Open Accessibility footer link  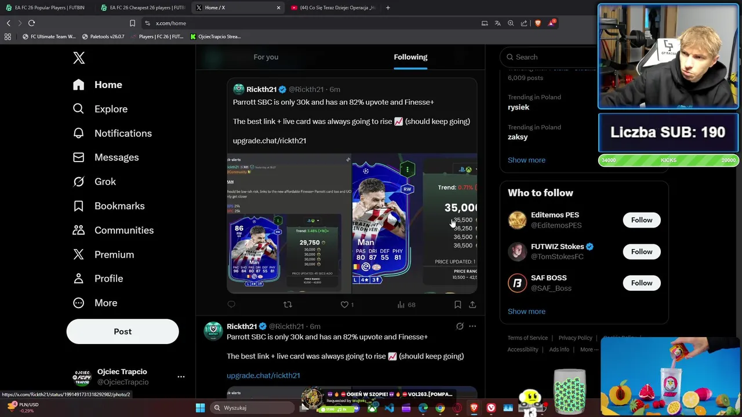[x=523, y=349]
